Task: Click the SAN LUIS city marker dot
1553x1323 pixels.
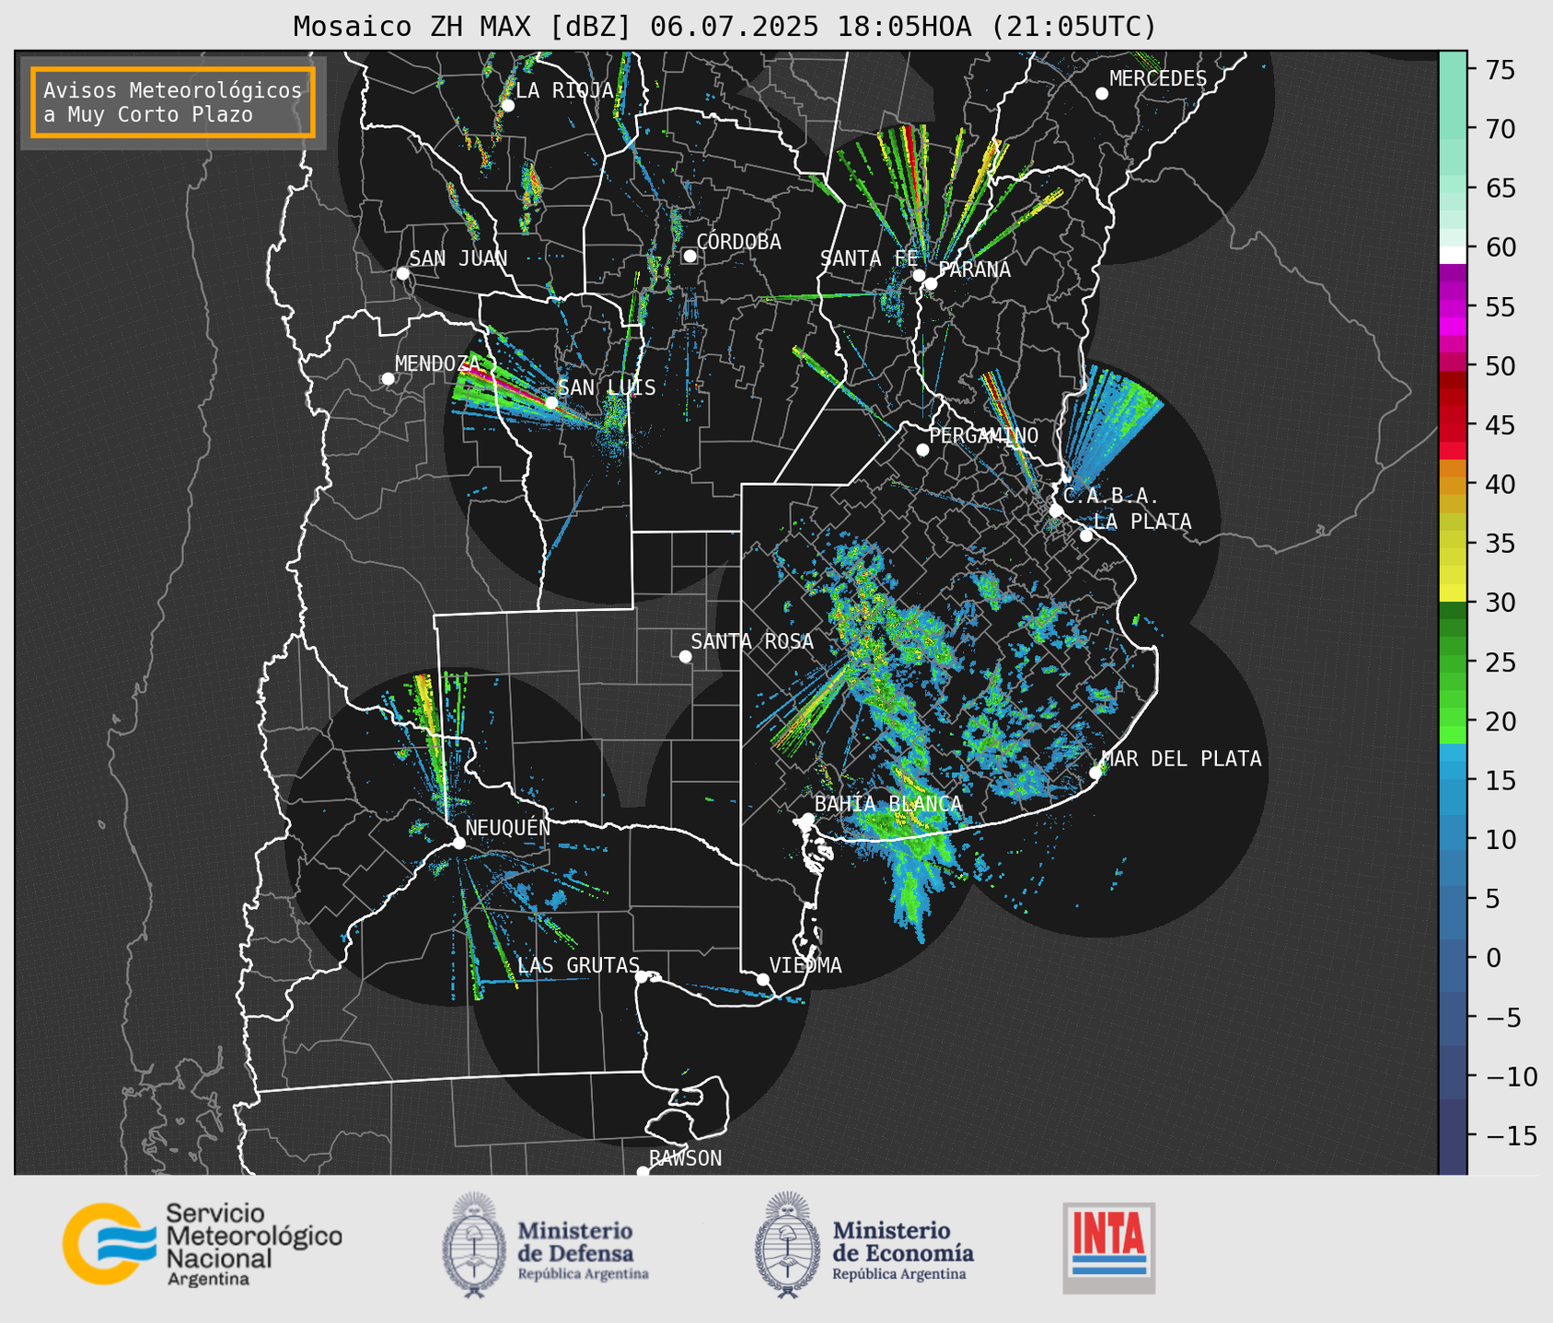Action: [551, 402]
